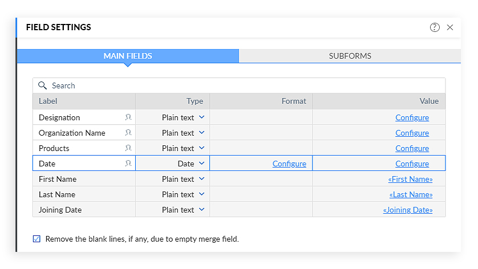The width and height of the screenshot is (478, 269).
Task: Expand the Date field type dropdown
Action: 201,164
